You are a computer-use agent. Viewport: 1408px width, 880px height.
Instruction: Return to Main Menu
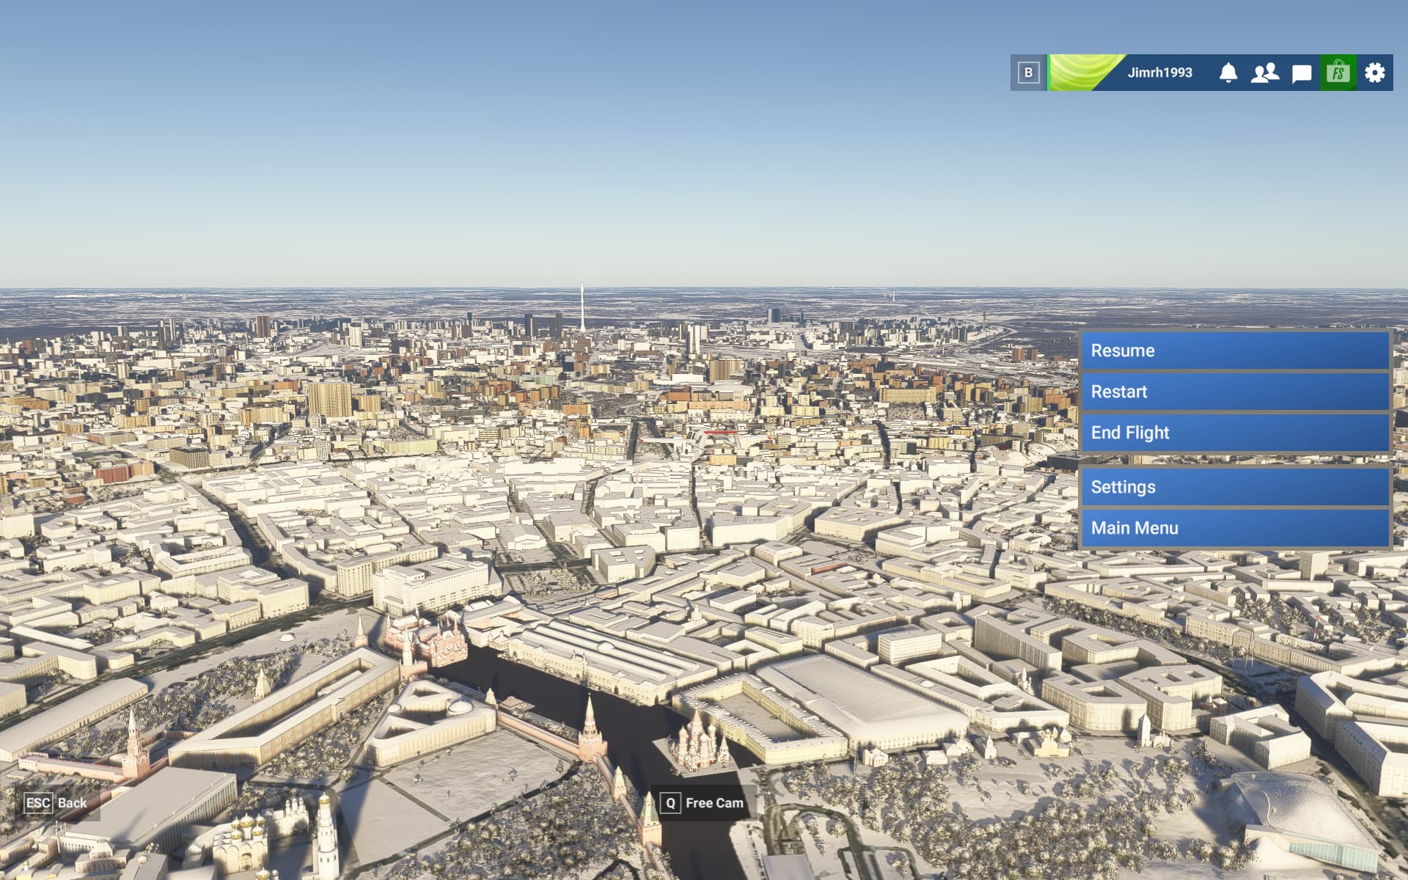(x=1236, y=528)
